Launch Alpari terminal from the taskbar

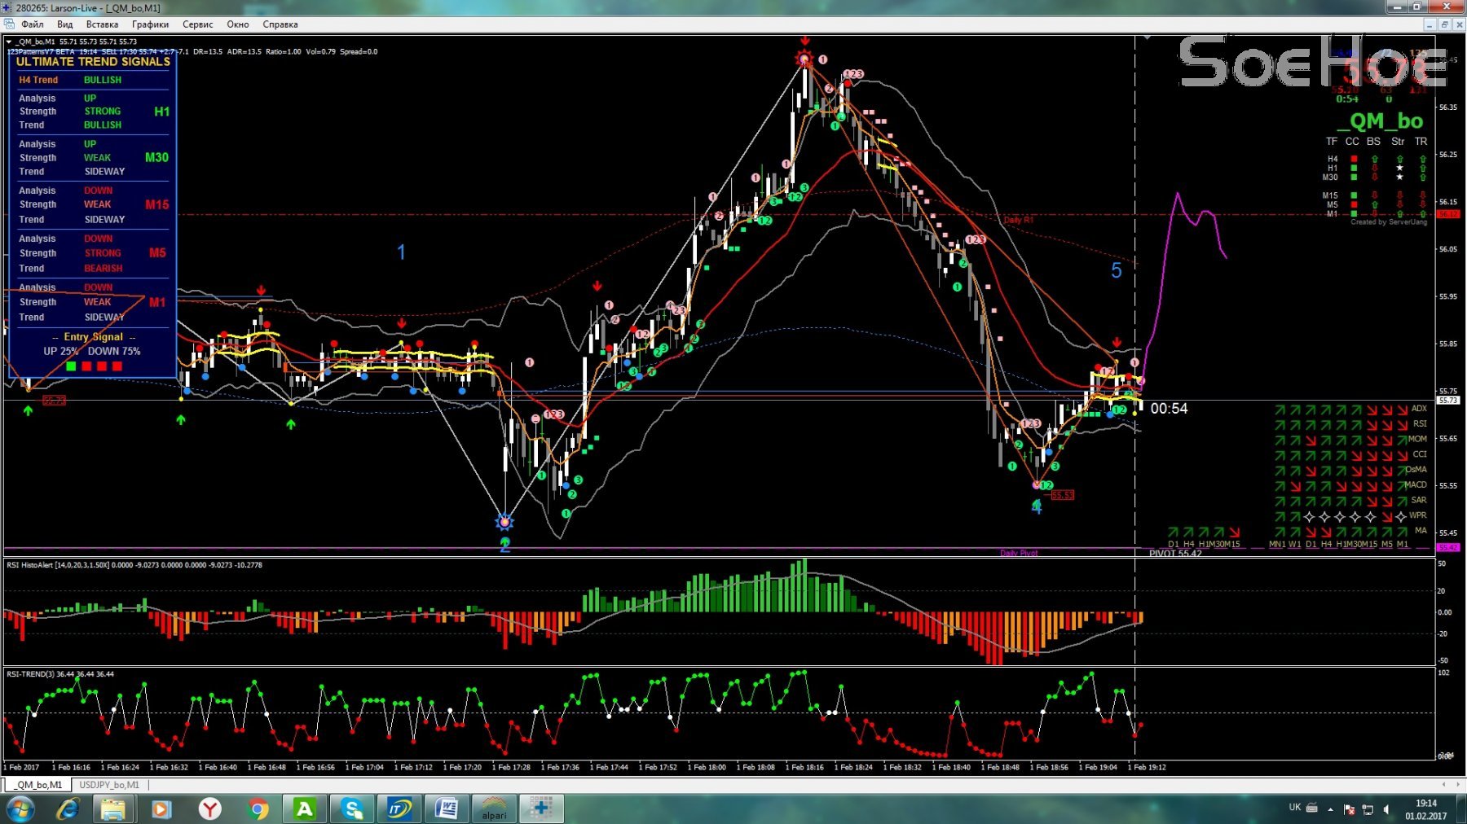(494, 809)
